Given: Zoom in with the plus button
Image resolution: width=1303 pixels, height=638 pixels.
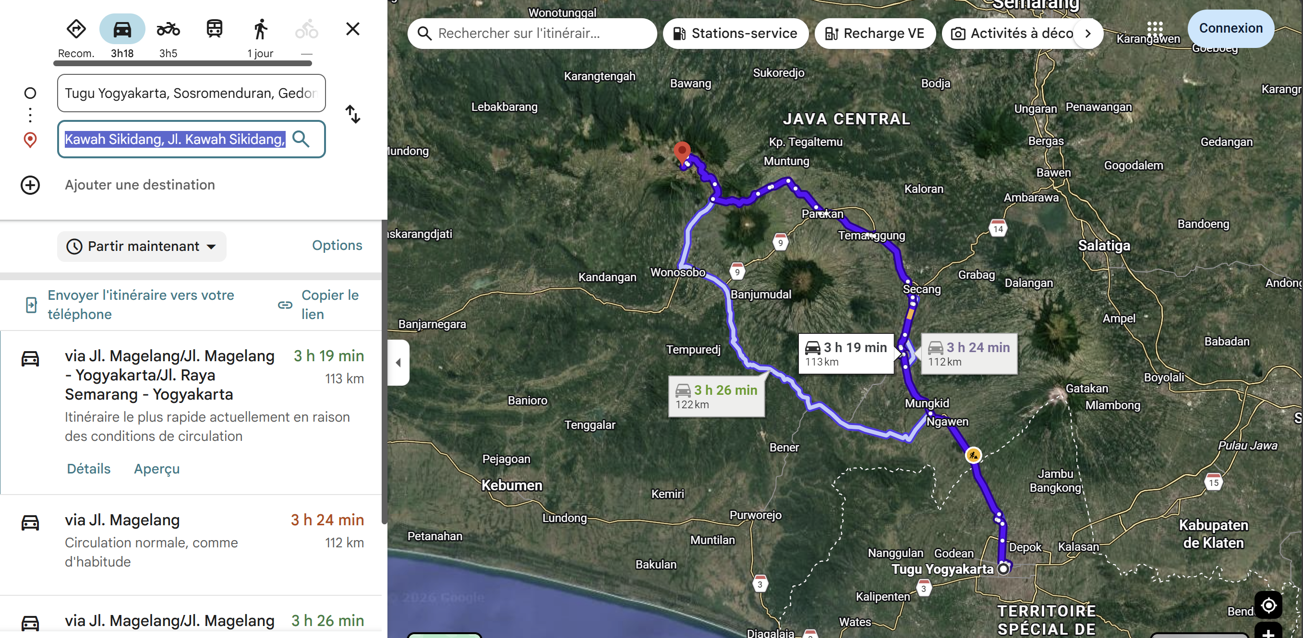Looking at the screenshot, I should coord(1268,632).
